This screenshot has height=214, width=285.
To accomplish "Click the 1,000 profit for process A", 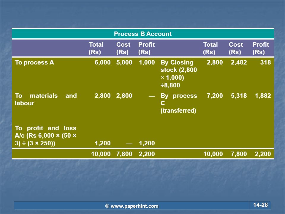I will [x=147, y=62].
